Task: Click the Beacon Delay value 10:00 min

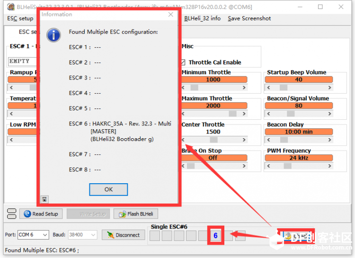Action: coord(299,132)
